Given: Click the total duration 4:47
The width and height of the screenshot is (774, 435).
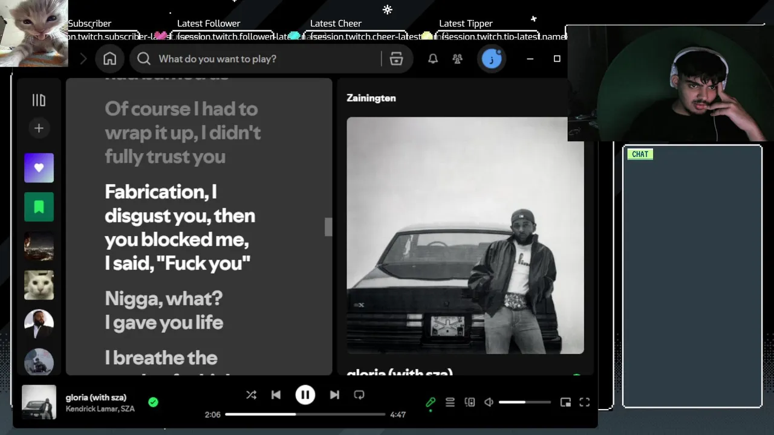Looking at the screenshot, I should pos(398,414).
